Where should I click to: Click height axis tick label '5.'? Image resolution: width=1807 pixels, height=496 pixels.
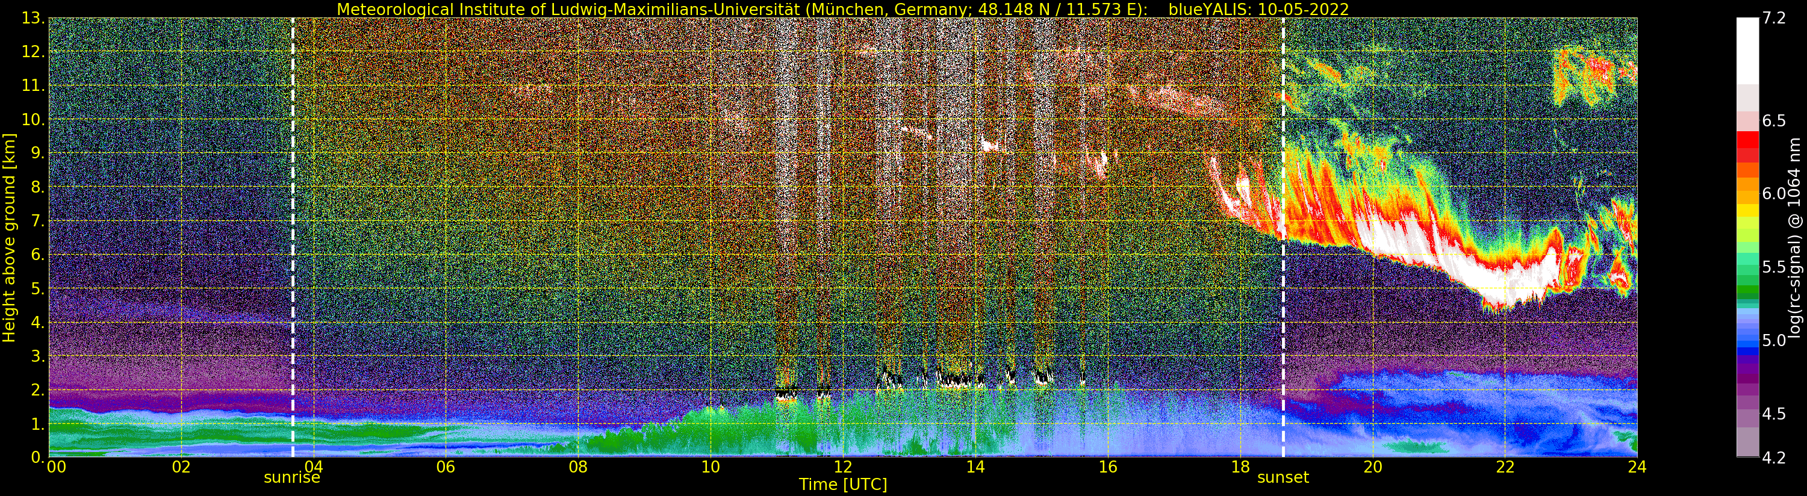point(37,288)
